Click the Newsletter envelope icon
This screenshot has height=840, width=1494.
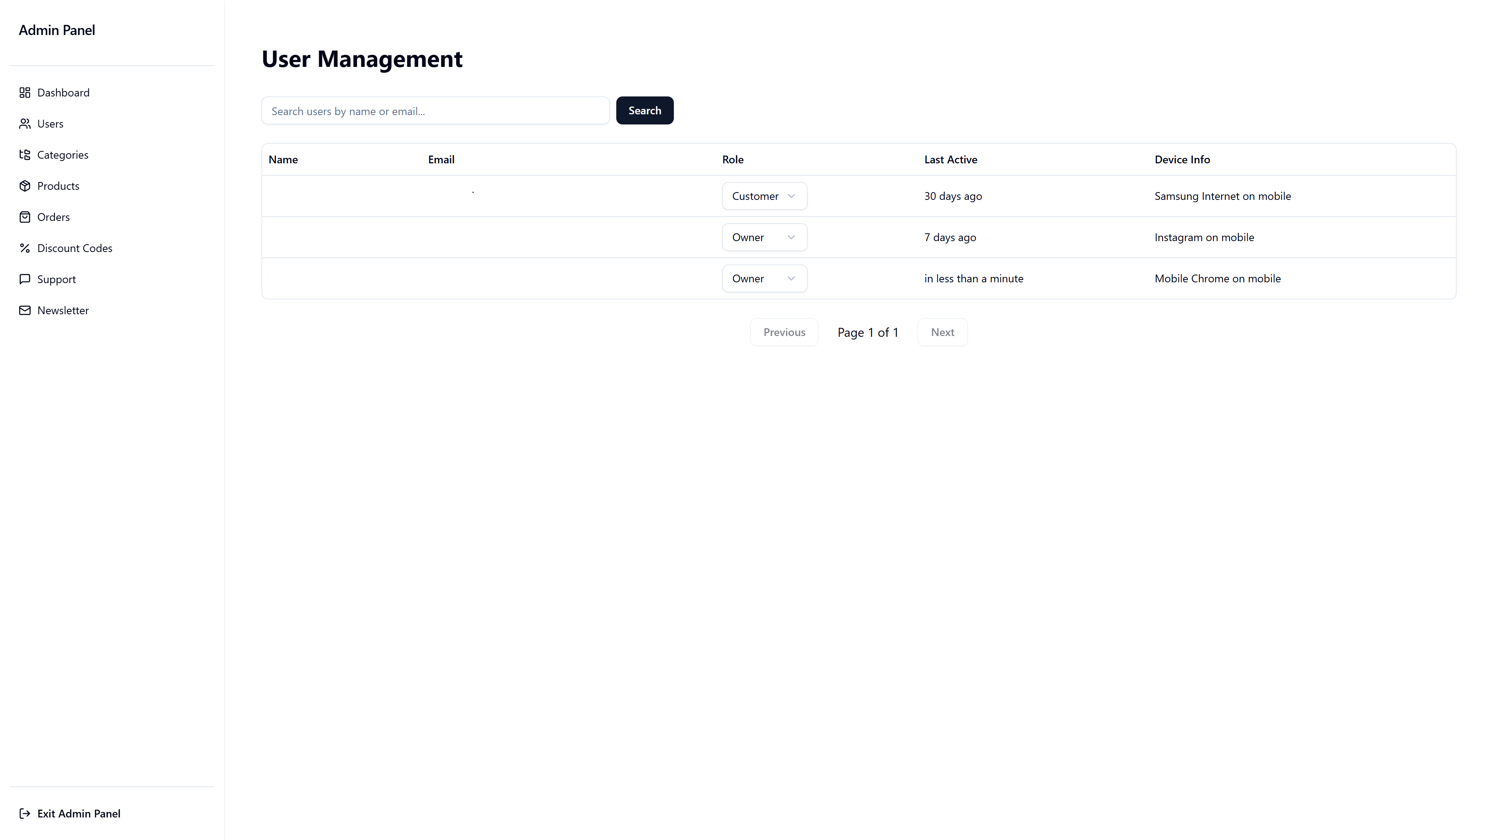coord(25,311)
